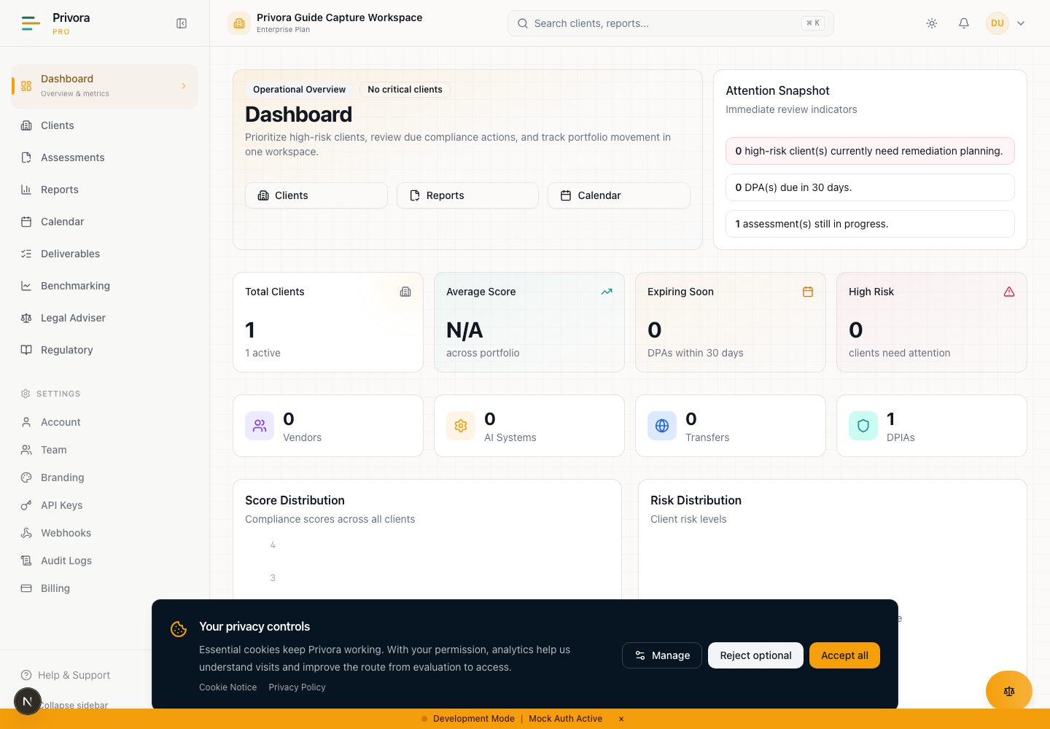The height and width of the screenshot is (729, 1050).
Task: Click the Score Distribution heading
Action: tap(295, 500)
